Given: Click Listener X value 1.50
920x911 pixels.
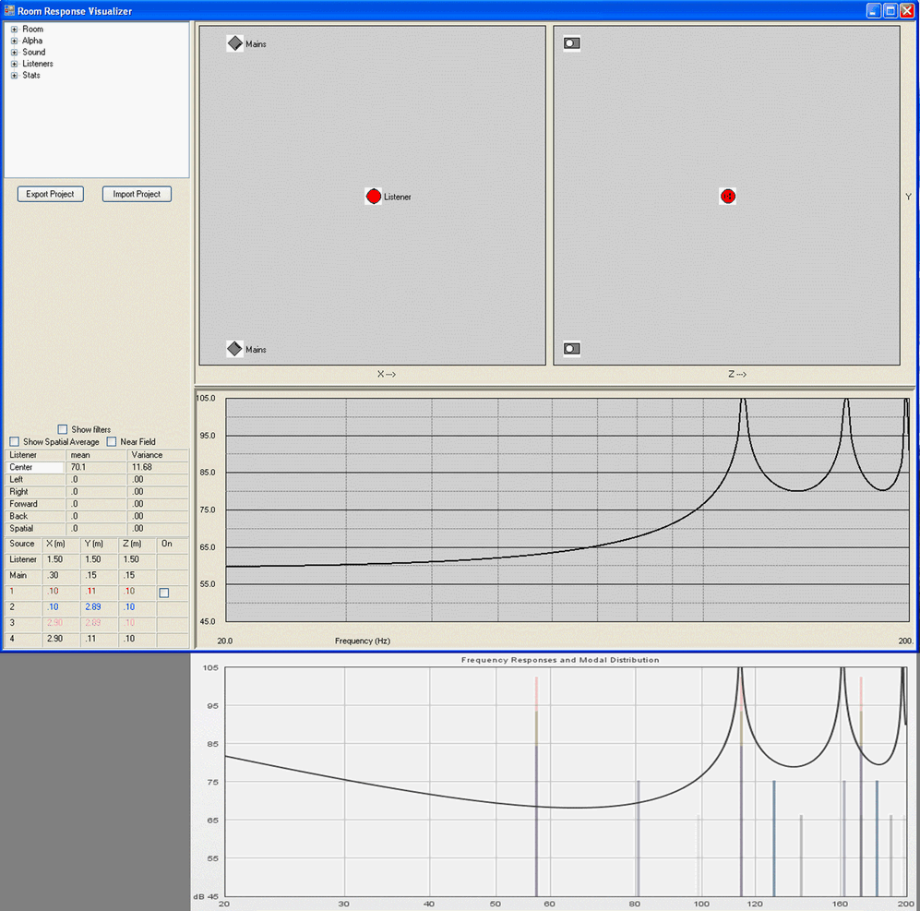Looking at the screenshot, I should pyautogui.click(x=54, y=559).
